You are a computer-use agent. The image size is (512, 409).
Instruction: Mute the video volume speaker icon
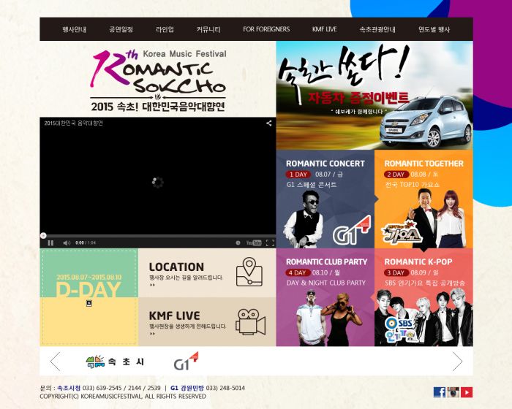click(x=65, y=242)
